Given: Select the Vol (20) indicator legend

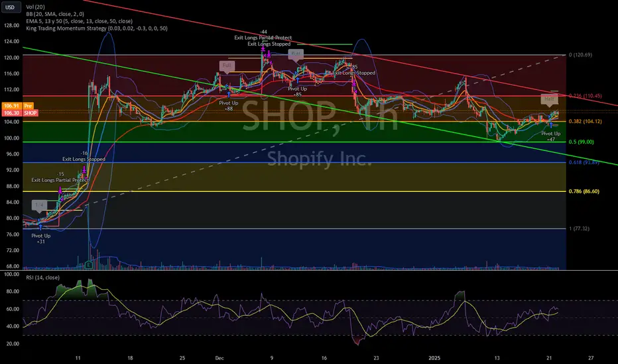Looking at the screenshot, I should point(35,7).
